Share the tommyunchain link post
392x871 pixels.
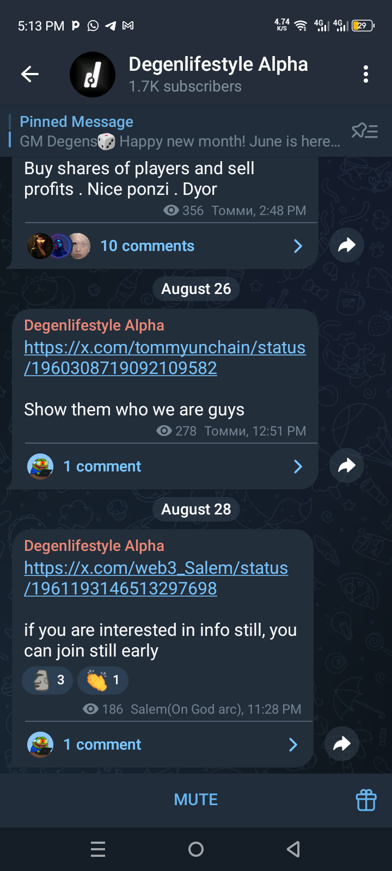click(347, 465)
